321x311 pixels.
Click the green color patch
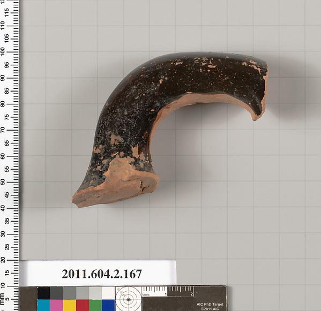tap(95, 305)
